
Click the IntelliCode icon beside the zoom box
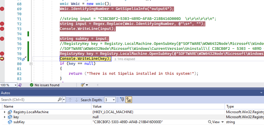(x=20, y=85)
